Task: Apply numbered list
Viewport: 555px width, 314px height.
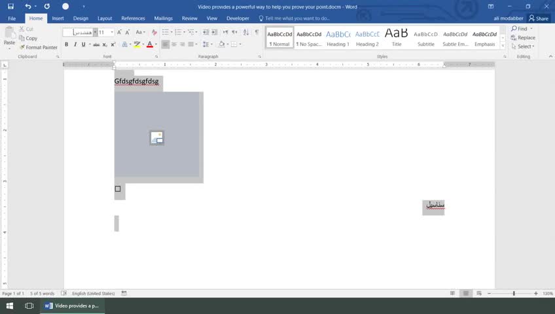Action: point(178,32)
